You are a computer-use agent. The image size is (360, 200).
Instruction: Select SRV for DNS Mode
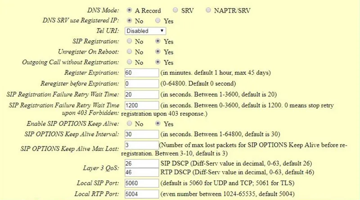click(173, 10)
